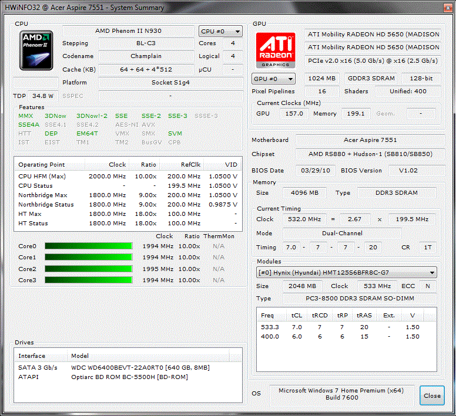Click the Unified: 400 shaders field
This screenshot has height=416, width=456.
pyautogui.click(x=408, y=92)
